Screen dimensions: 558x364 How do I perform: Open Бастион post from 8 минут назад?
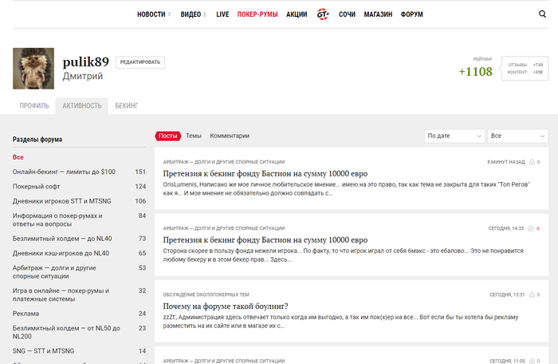point(265,174)
